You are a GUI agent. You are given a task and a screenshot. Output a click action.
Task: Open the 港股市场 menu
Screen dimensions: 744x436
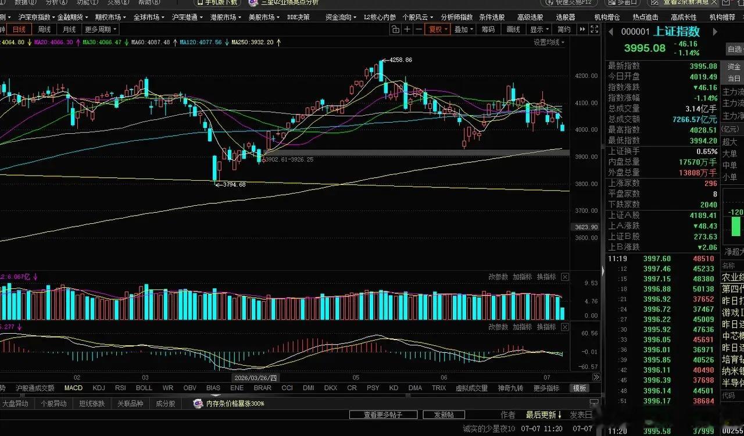click(x=226, y=17)
